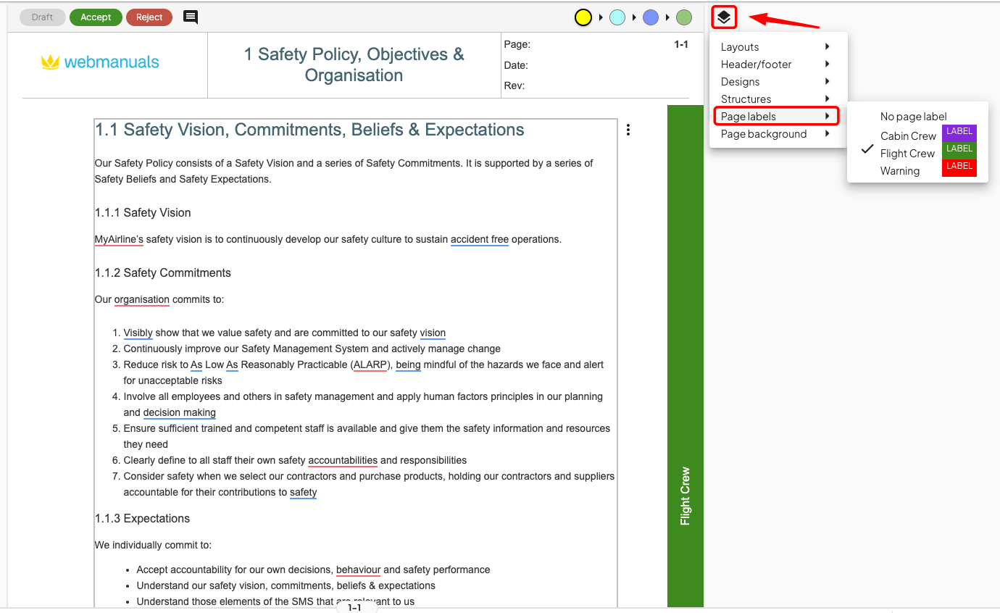Click the submenu arrow next to Page background
1000x613 pixels.
pyautogui.click(x=827, y=134)
